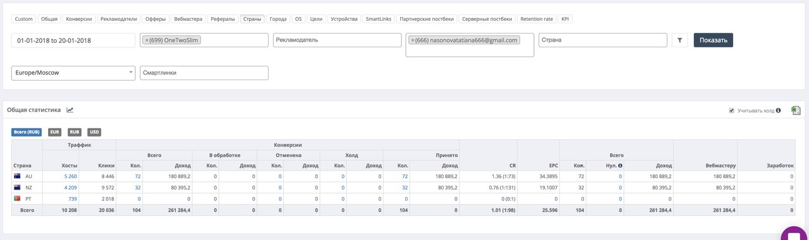Click the Portugal flag icon

[17, 198]
